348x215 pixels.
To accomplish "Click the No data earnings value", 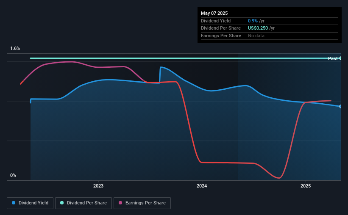I will click(x=256, y=36).
